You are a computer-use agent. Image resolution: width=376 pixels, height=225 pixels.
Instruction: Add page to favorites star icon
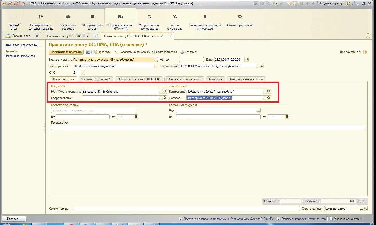276,3
